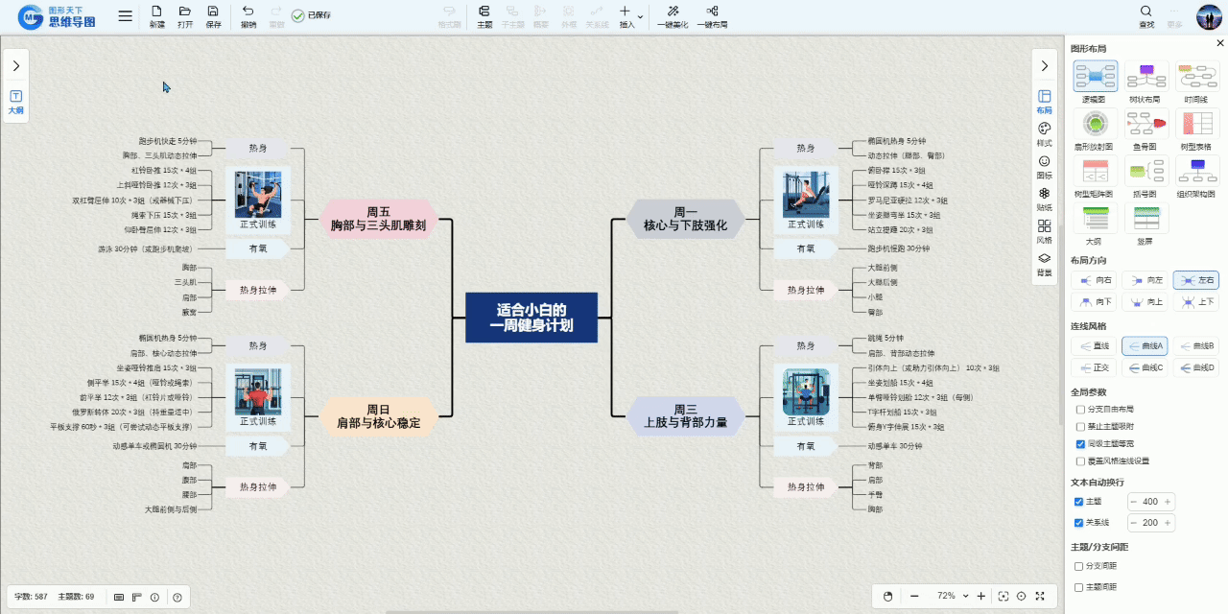
Task: Expand the 插入 dropdown arrow
Action: [x=641, y=17]
